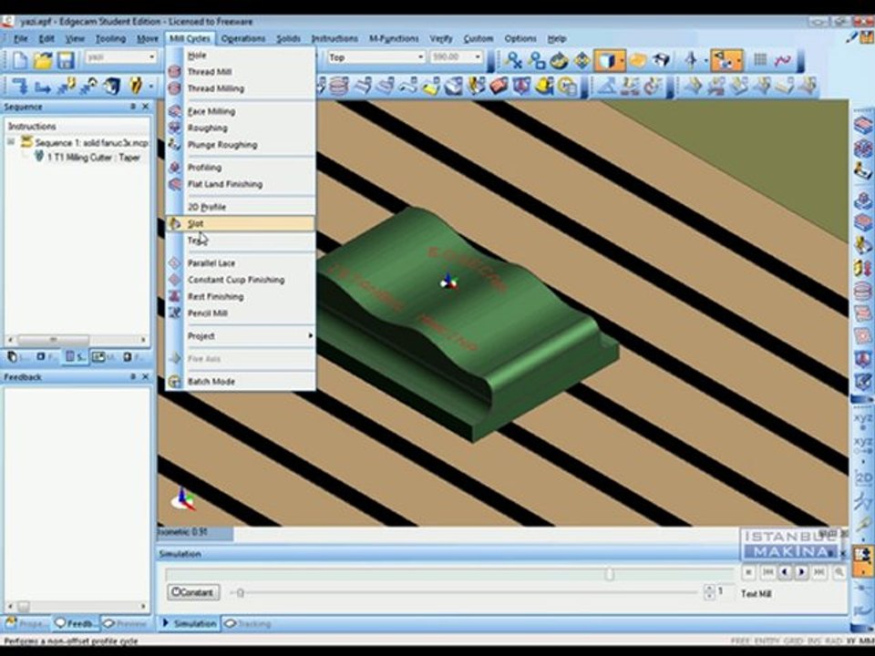Select Hole in Mill Cycles menu

241,56
